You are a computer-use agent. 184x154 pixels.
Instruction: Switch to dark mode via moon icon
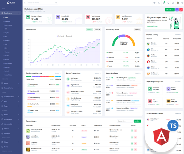159,3
